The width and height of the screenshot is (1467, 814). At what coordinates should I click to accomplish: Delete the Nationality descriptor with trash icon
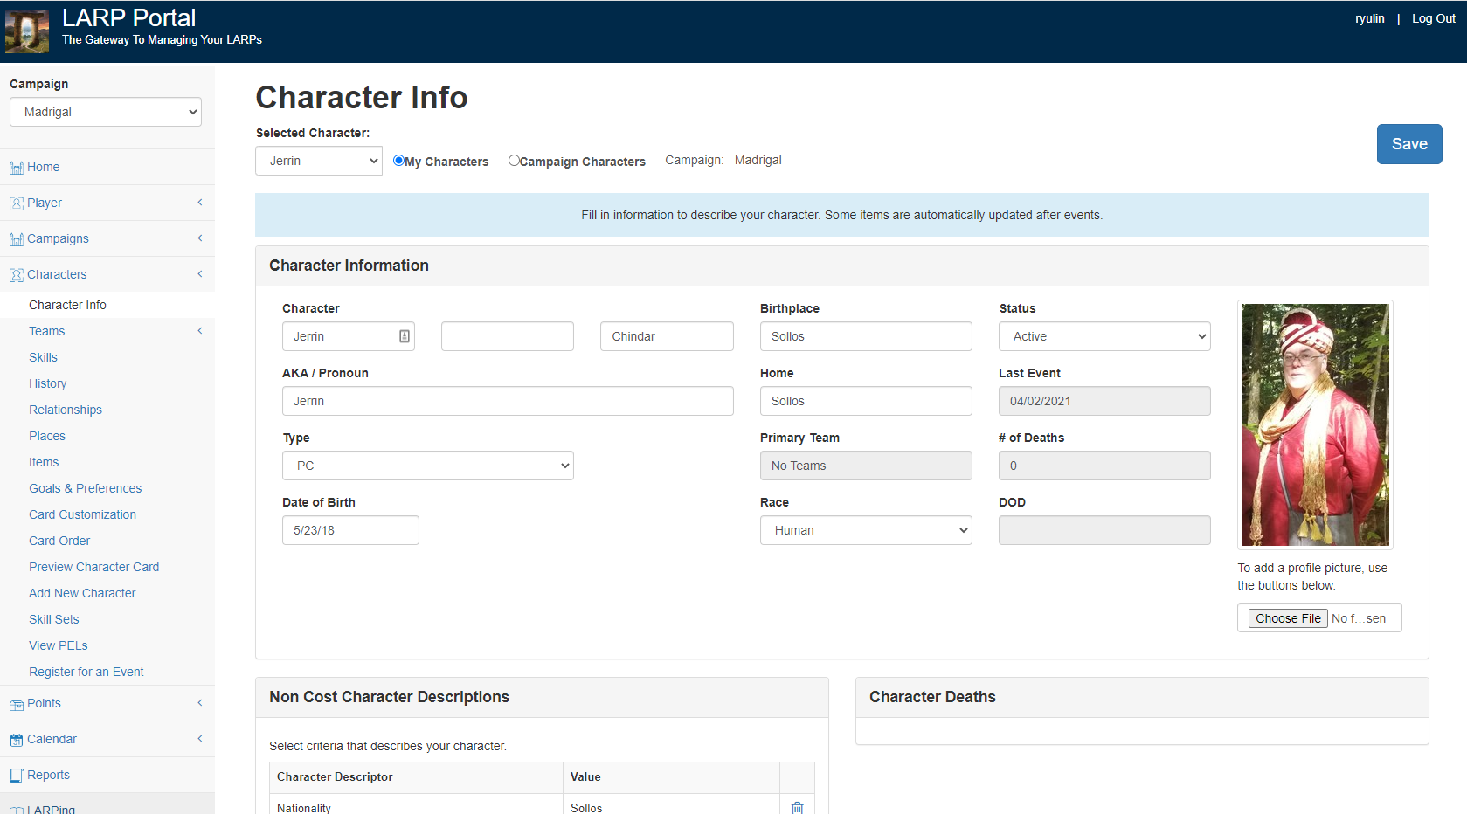797,807
